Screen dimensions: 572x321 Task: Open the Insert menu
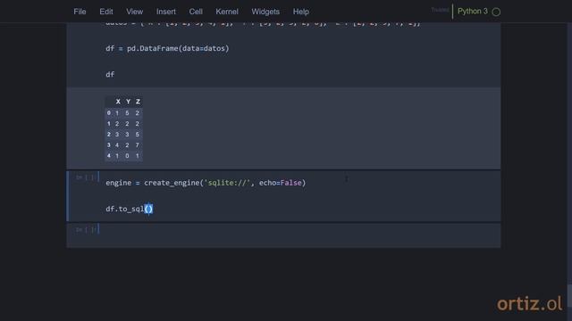click(166, 12)
